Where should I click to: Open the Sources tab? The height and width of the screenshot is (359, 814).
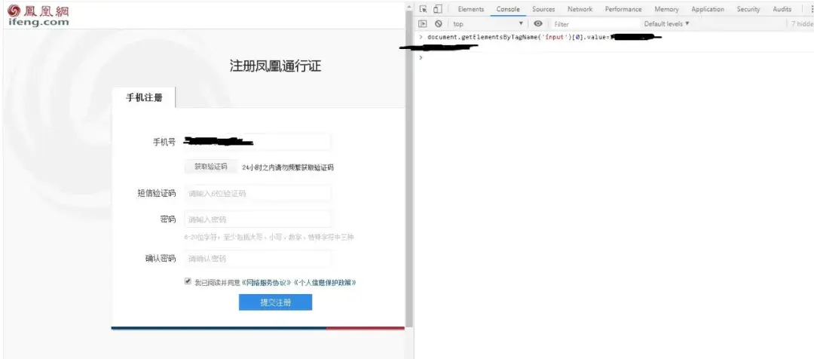[543, 9]
